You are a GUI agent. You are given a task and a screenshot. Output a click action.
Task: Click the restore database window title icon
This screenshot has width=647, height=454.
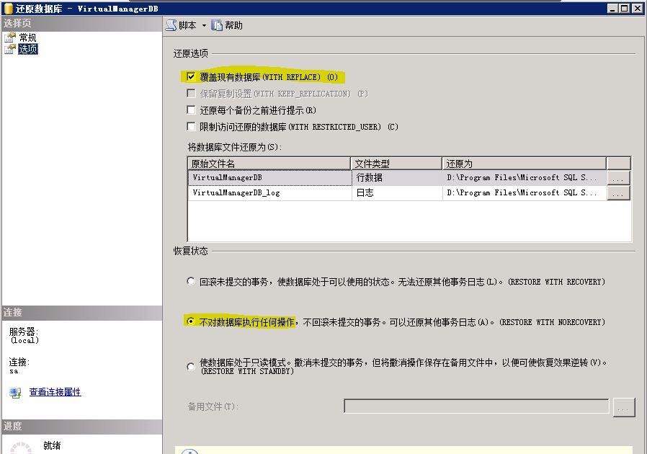point(7,8)
